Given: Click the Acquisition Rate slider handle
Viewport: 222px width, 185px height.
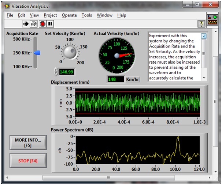Looking at the screenshot, I should tap(36, 53).
